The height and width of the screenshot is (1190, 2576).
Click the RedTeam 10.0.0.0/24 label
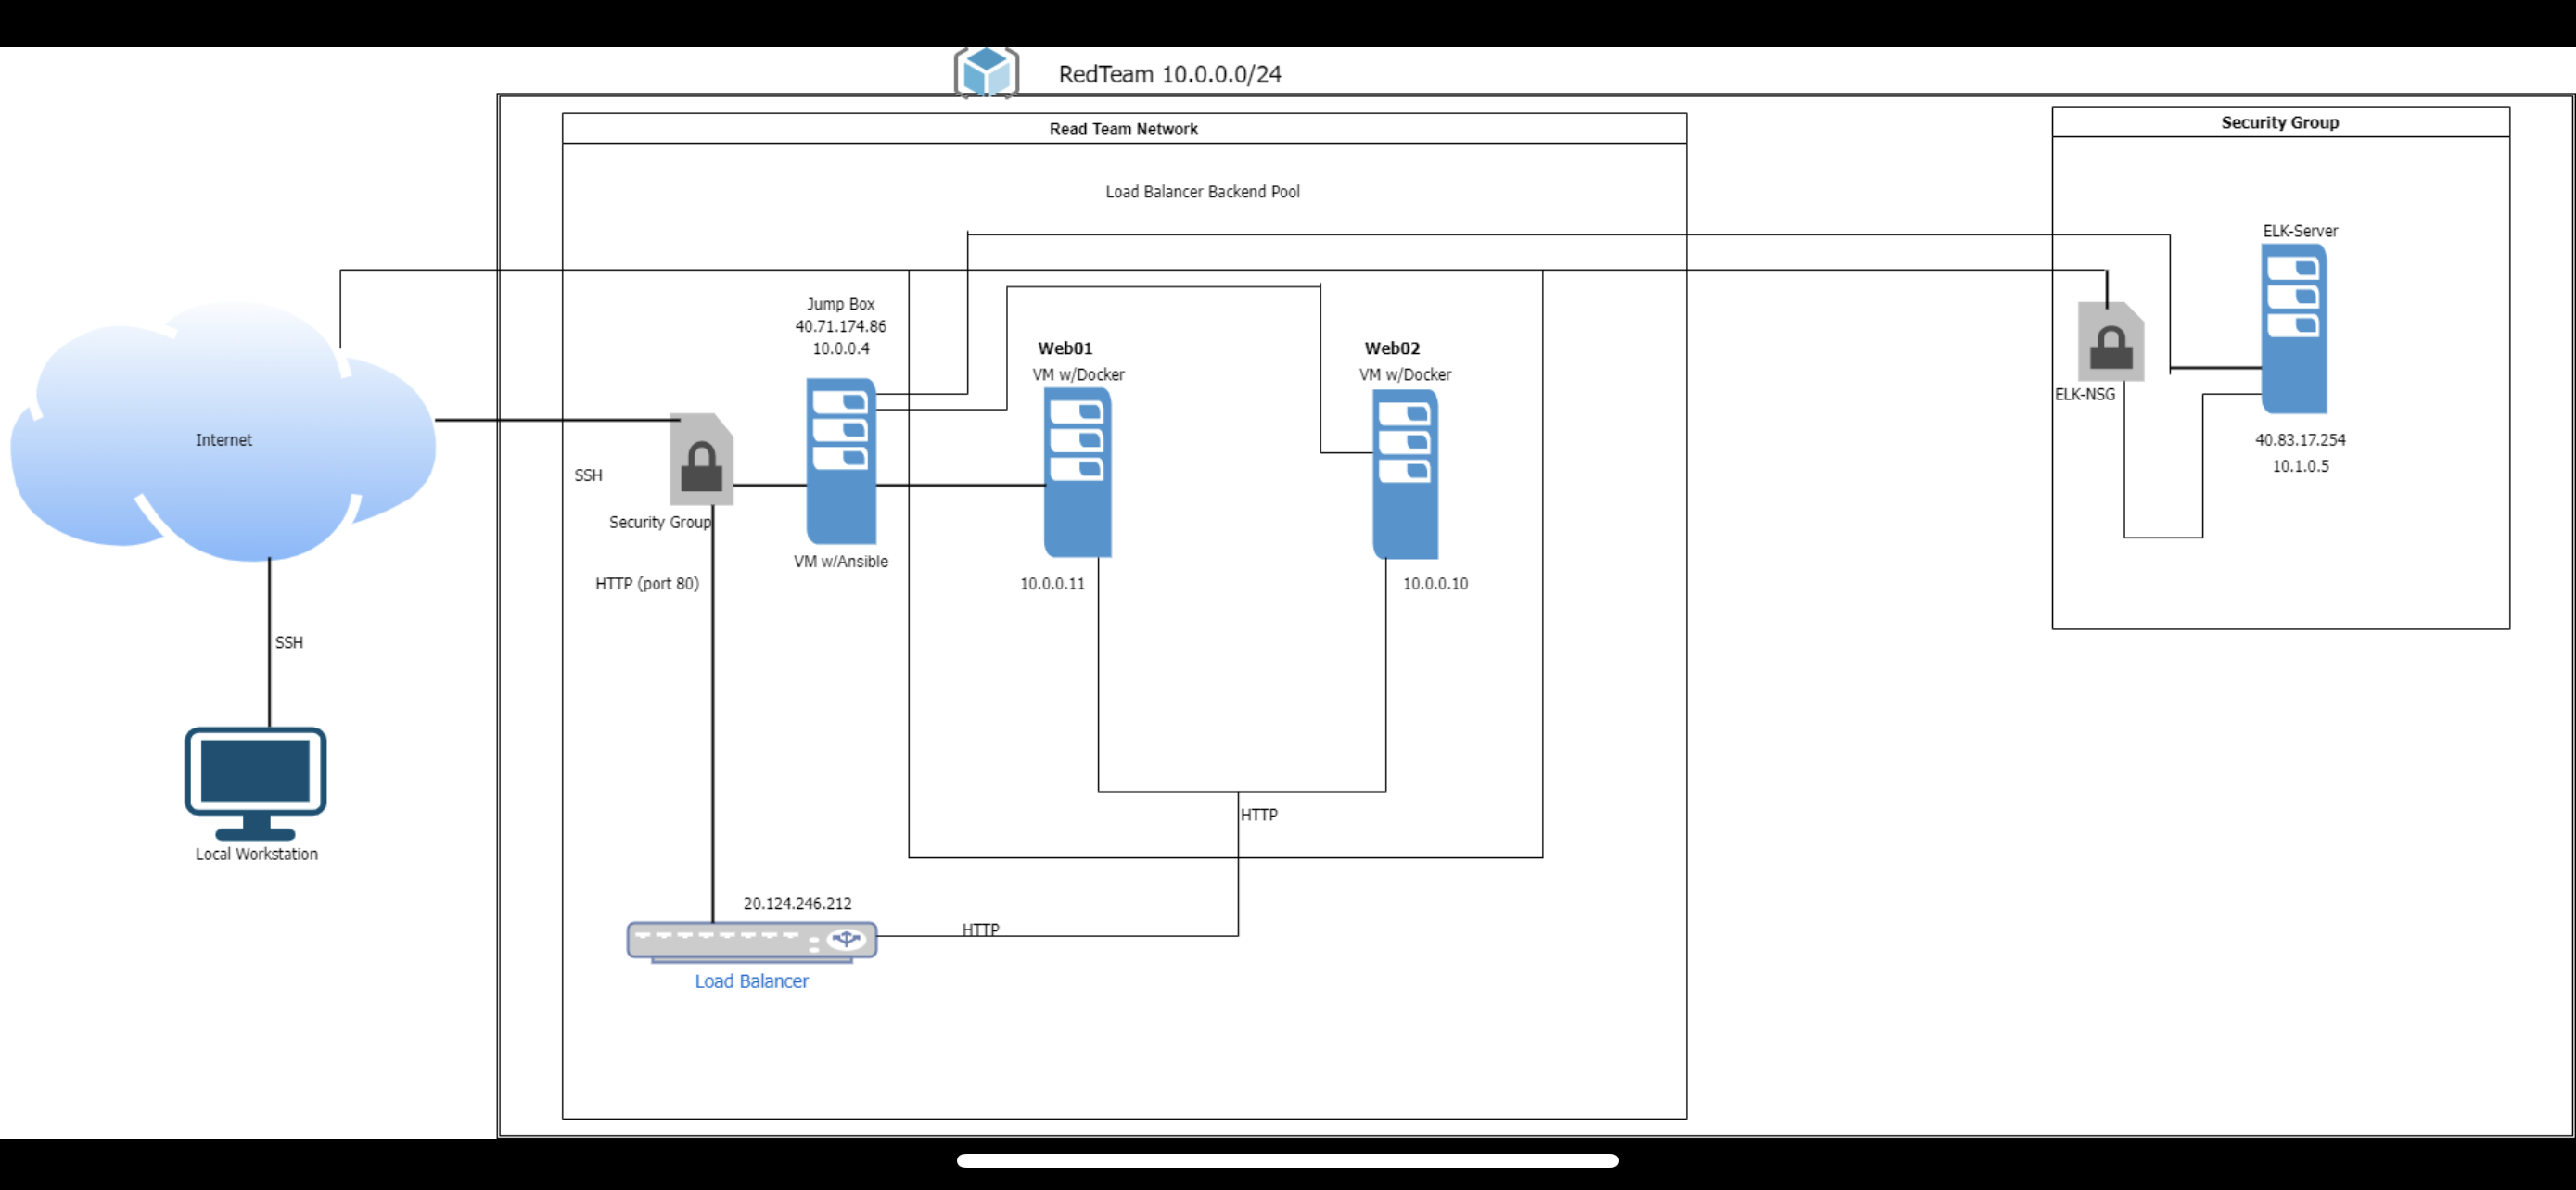(x=1169, y=74)
